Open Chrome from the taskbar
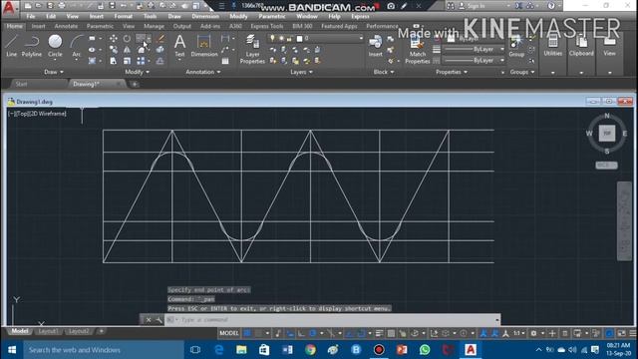This screenshot has height=359, width=638. (310, 350)
